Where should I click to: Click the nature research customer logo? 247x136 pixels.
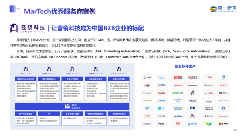pos(223,116)
